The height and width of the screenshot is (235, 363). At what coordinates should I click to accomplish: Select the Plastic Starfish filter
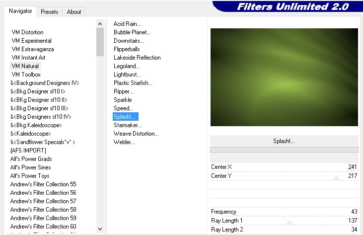133,83
